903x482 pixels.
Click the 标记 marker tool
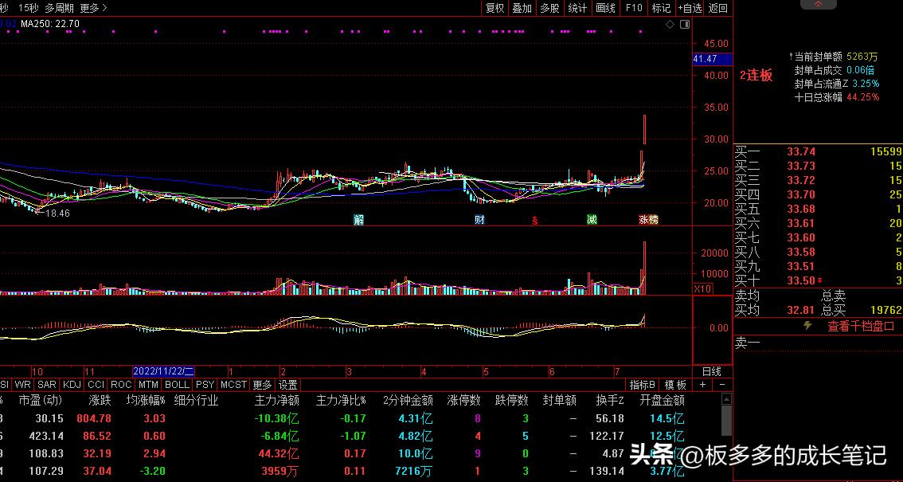(661, 8)
